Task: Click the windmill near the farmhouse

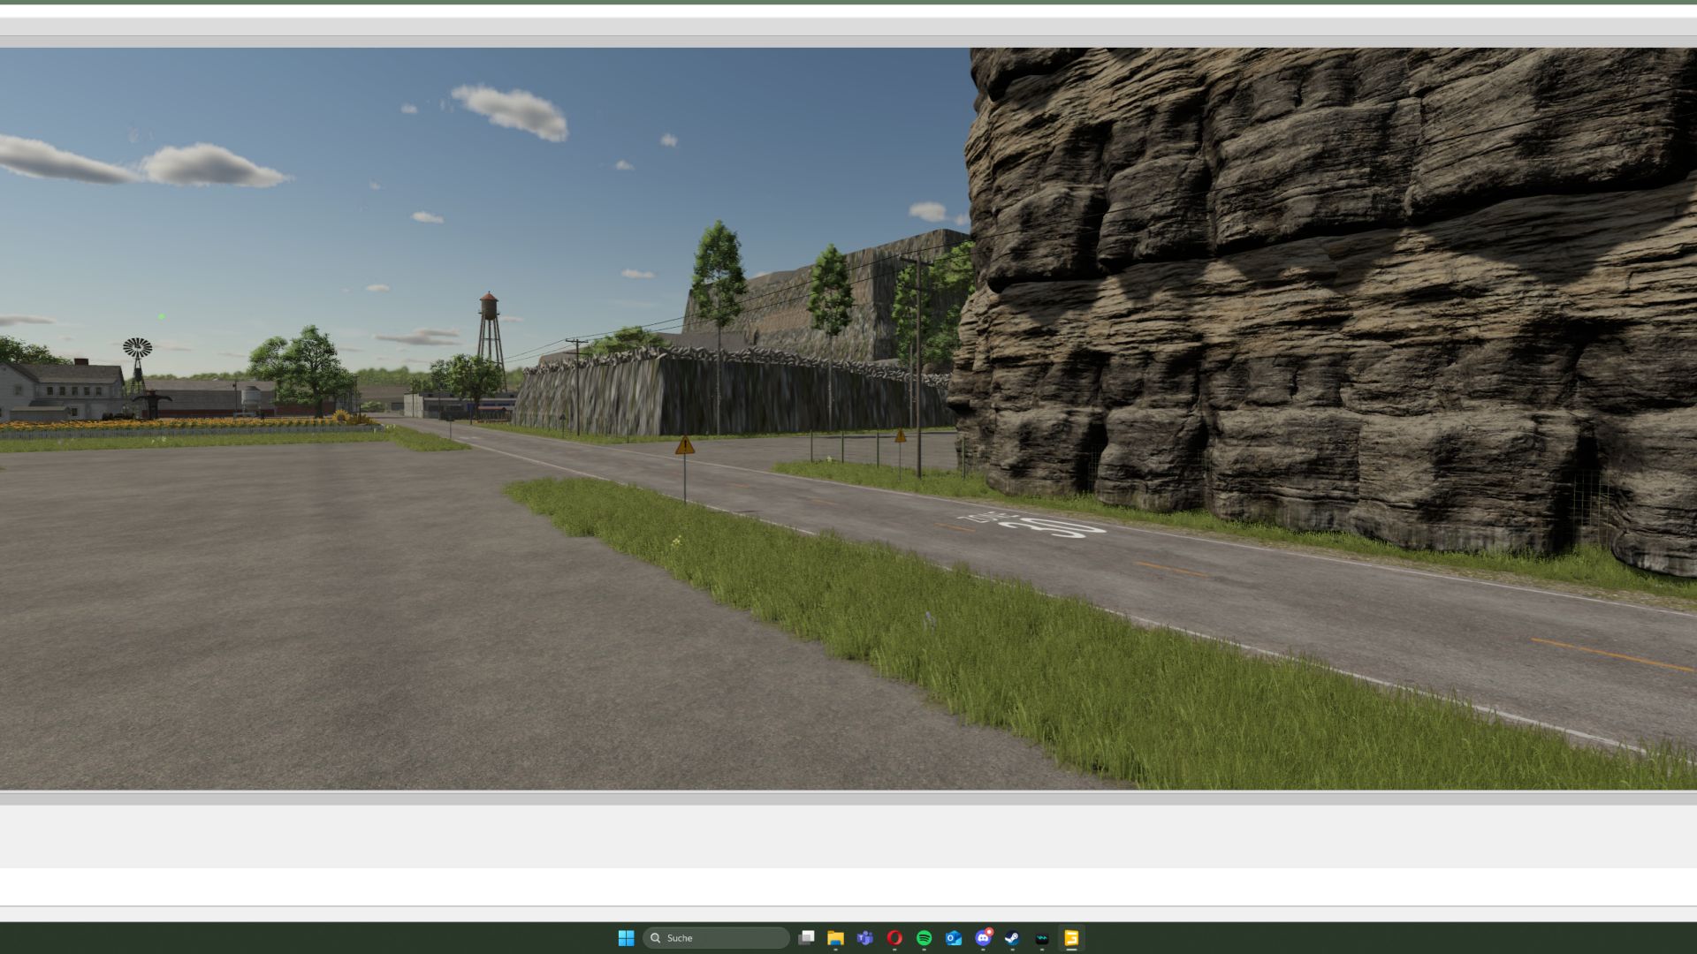Action: click(137, 349)
